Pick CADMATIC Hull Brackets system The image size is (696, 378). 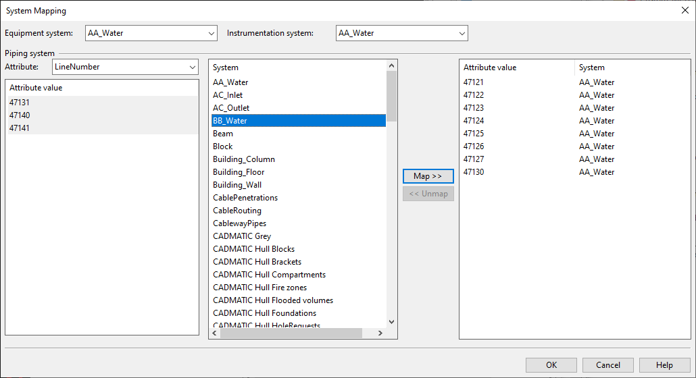[x=257, y=262]
